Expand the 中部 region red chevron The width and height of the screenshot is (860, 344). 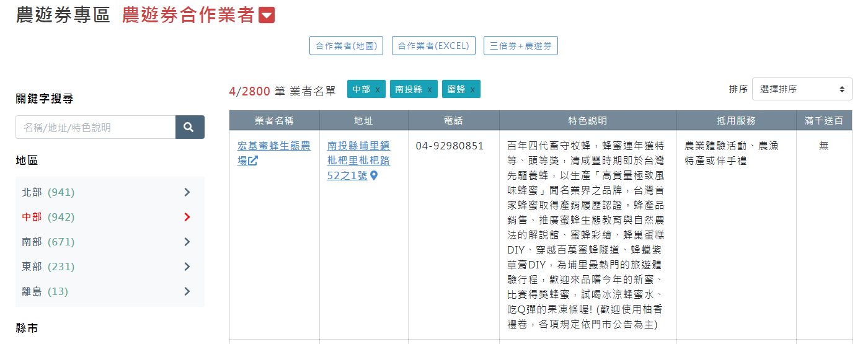(187, 217)
